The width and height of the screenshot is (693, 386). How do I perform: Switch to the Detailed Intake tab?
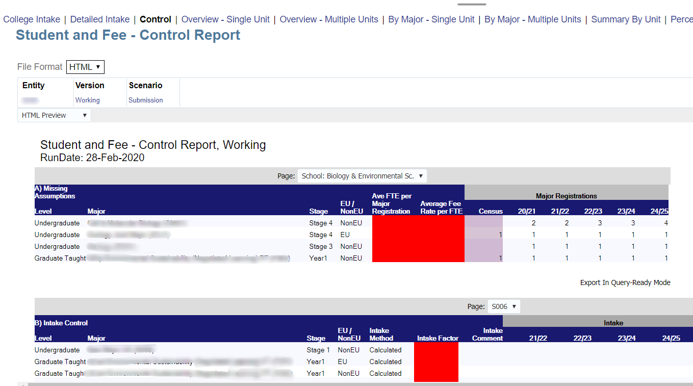[100, 19]
